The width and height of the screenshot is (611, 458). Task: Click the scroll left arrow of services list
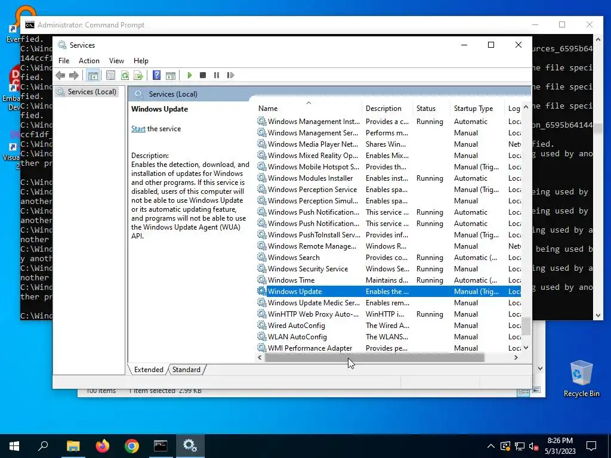[260, 358]
